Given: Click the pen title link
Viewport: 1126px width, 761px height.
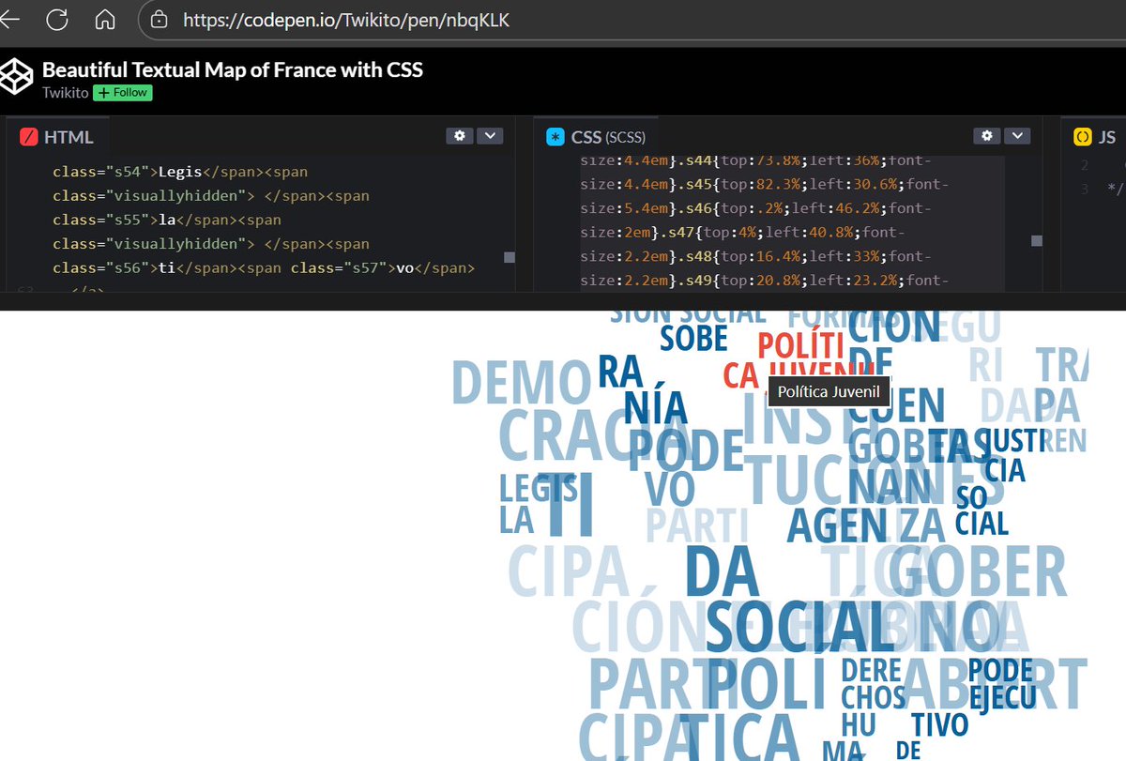Looking at the screenshot, I should point(232,69).
